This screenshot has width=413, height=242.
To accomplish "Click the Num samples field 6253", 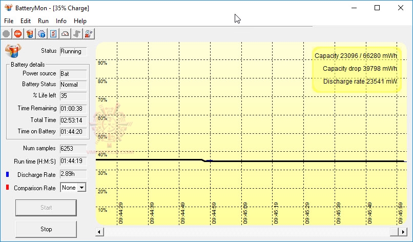I will point(73,148).
